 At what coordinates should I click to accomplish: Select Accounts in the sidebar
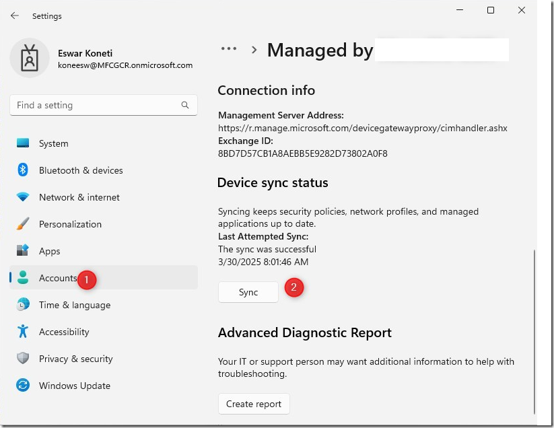pyautogui.click(x=58, y=278)
